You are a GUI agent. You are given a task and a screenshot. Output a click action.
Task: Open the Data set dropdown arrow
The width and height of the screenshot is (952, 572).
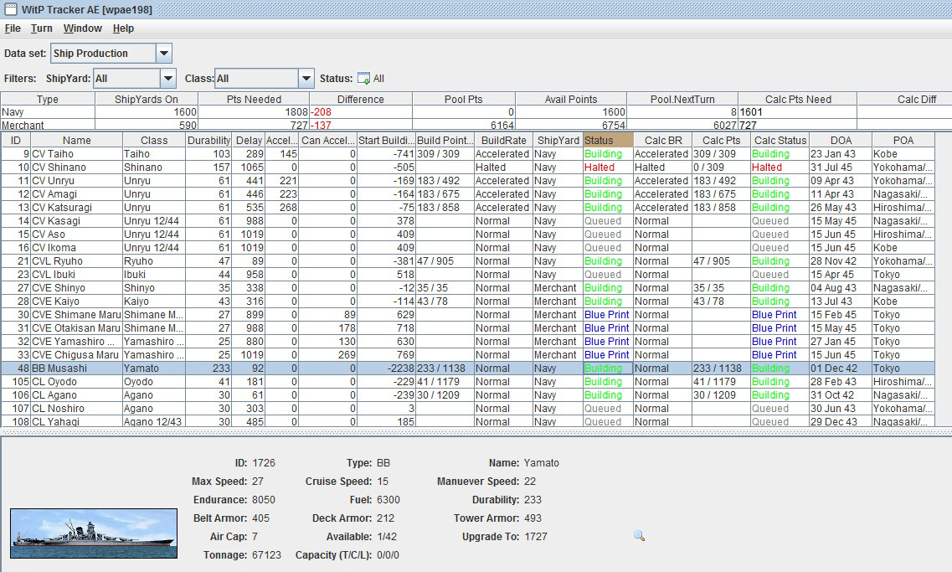pyautogui.click(x=164, y=54)
